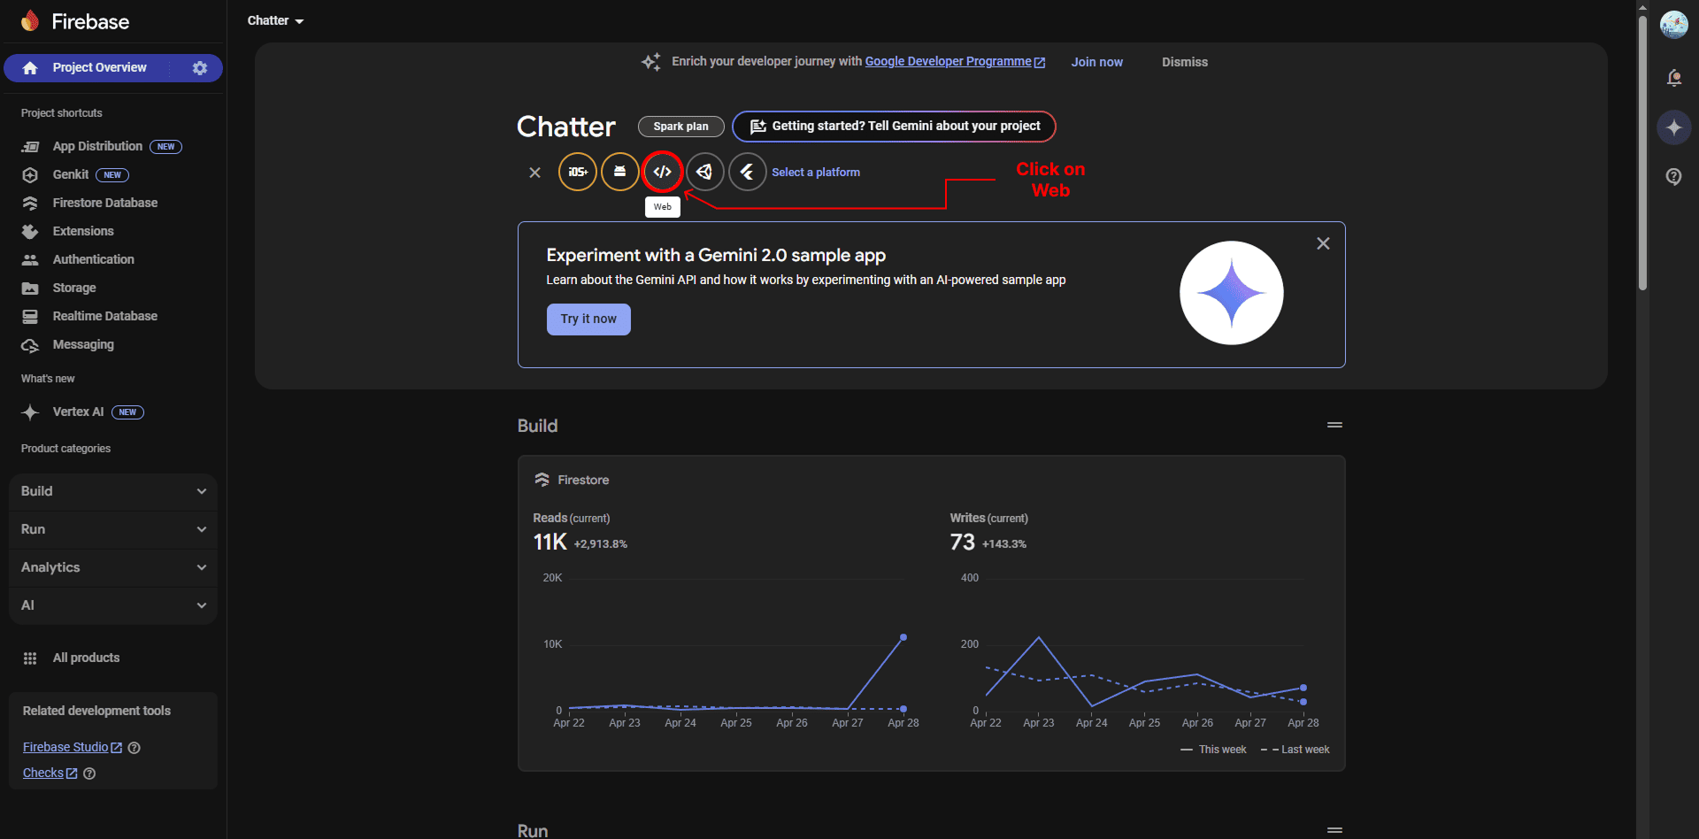The image size is (1699, 839).
Task: Click 'Try it now' for the Gemini sample app
Action: (x=588, y=319)
